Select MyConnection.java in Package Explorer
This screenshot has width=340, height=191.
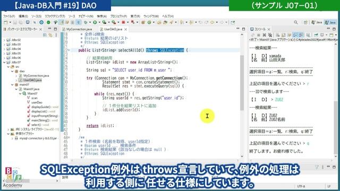pyautogui.click(x=36, y=75)
